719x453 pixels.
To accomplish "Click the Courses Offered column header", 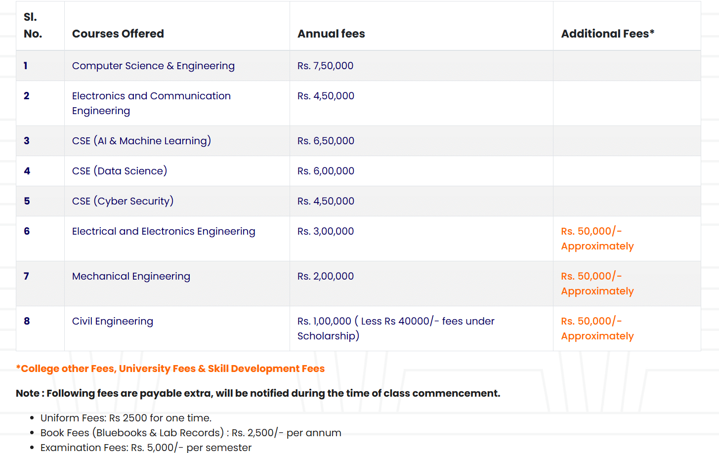I will 118,34.
